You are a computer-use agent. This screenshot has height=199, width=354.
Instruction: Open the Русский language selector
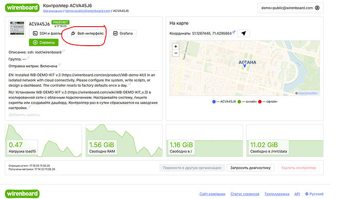pos(314,194)
